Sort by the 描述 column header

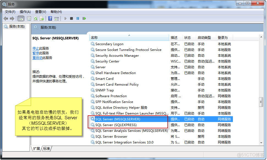[x=176, y=38]
